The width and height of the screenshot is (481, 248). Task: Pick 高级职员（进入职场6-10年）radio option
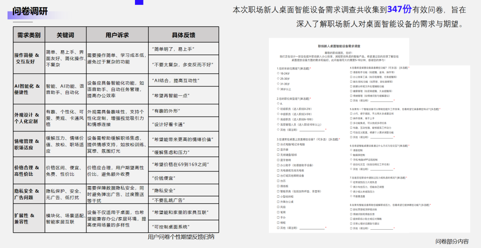point(277,119)
